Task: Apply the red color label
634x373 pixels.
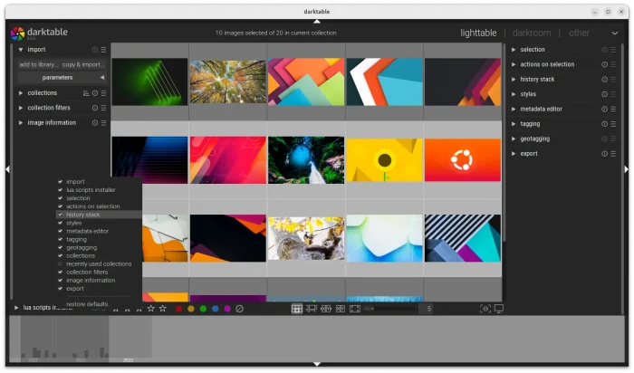Action: 178,309
